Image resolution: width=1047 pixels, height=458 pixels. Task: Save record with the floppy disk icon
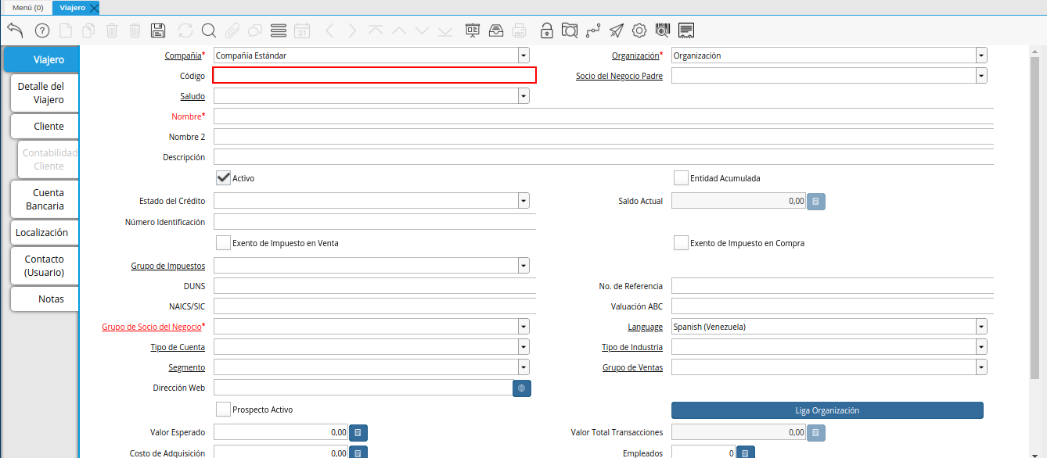point(158,30)
